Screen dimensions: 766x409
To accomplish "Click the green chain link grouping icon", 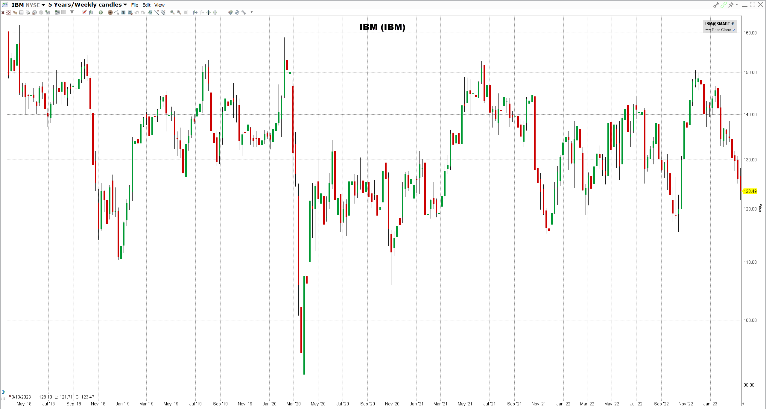I will pos(724,5).
